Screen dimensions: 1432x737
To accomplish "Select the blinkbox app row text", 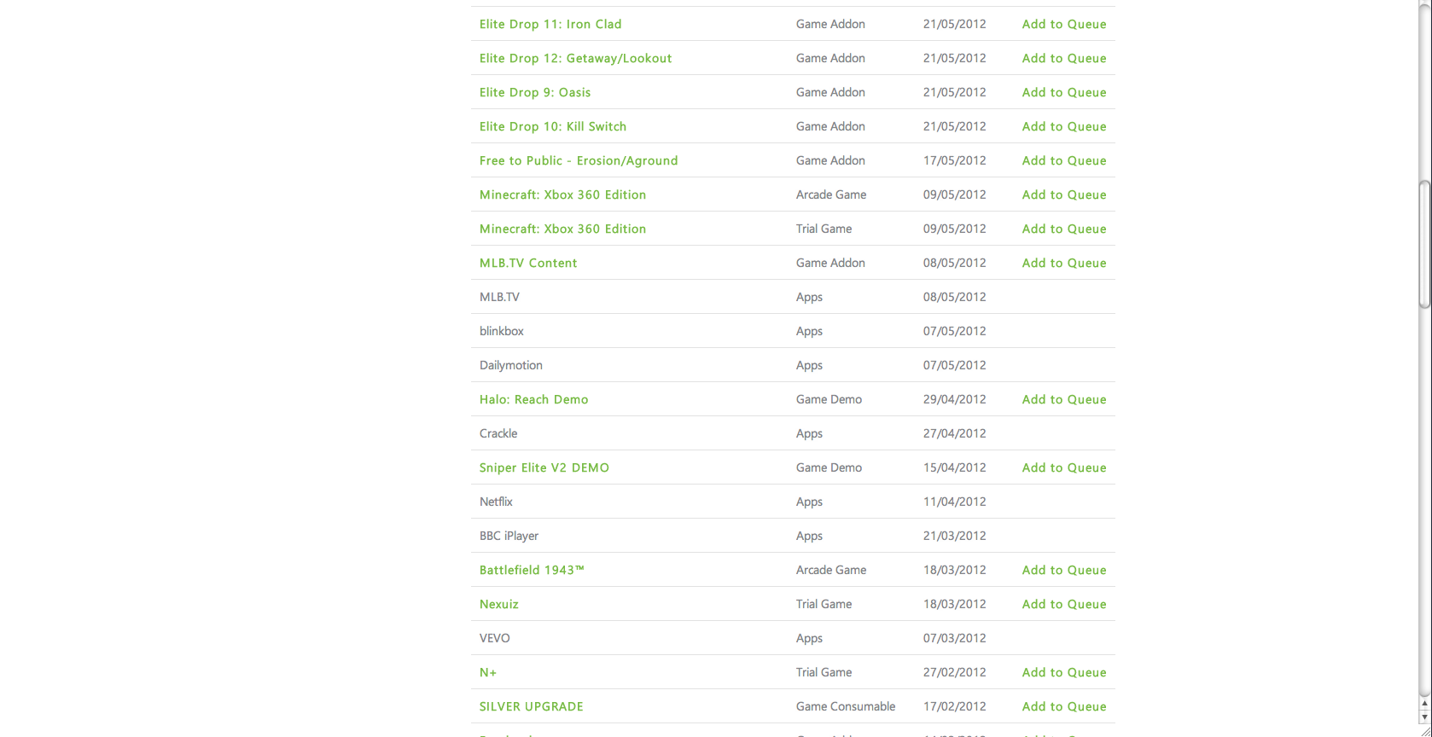I will pyautogui.click(x=502, y=331).
